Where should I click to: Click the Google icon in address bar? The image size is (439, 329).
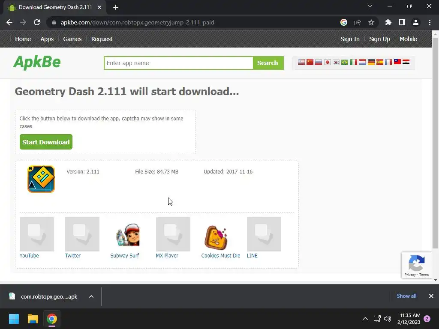pyautogui.click(x=344, y=22)
